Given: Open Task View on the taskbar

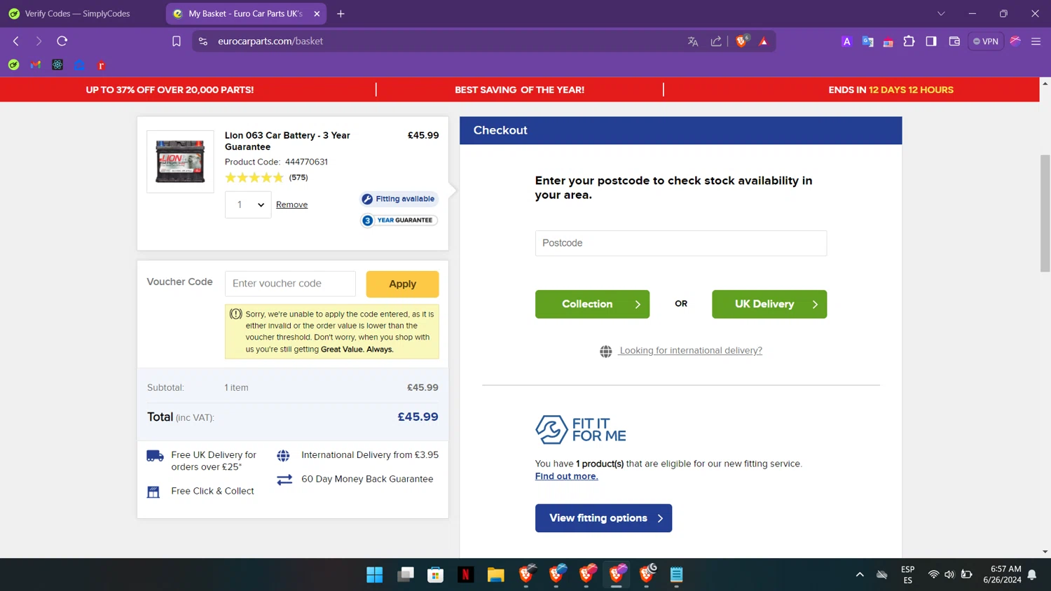Looking at the screenshot, I should point(405,575).
